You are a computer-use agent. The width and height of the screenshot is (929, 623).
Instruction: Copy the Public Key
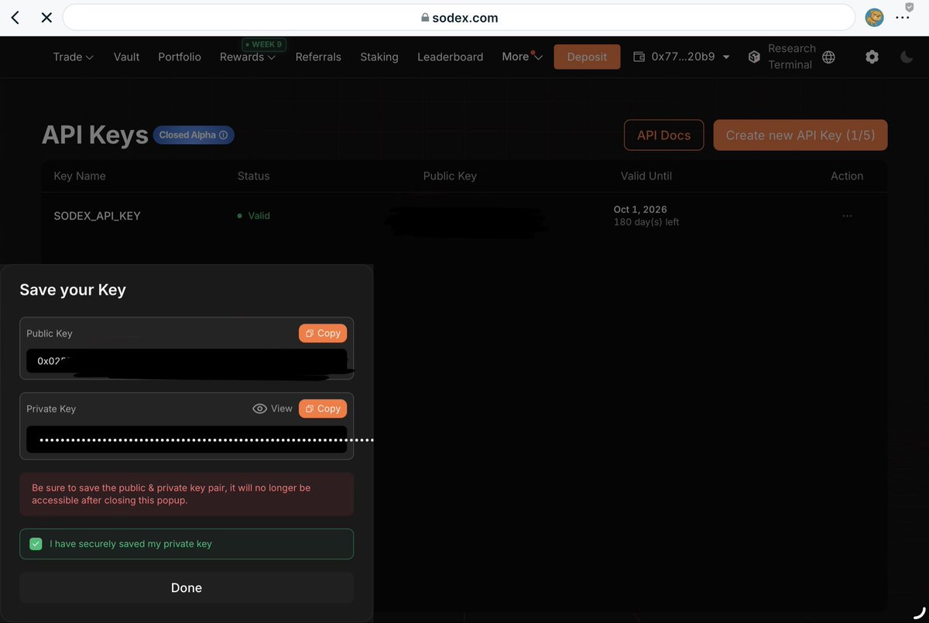pyautogui.click(x=323, y=333)
